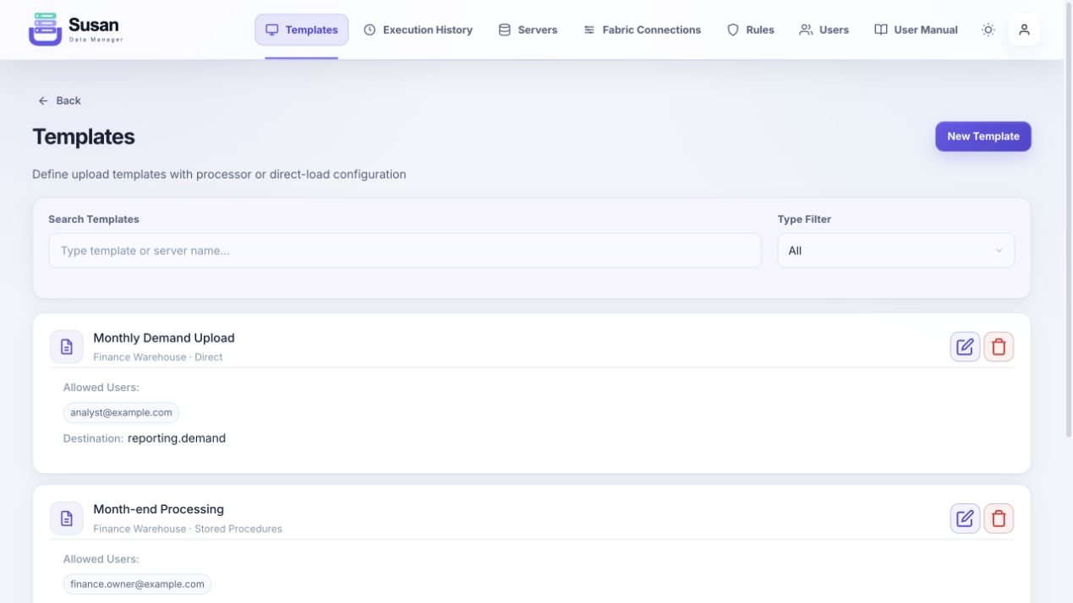The height and width of the screenshot is (603, 1073).
Task: Open Fabric Connections page
Action: pyautogui.click(x=642, y=30)
